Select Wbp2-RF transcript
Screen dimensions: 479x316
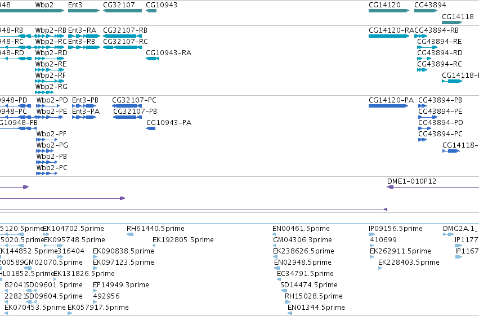point(50,81)
